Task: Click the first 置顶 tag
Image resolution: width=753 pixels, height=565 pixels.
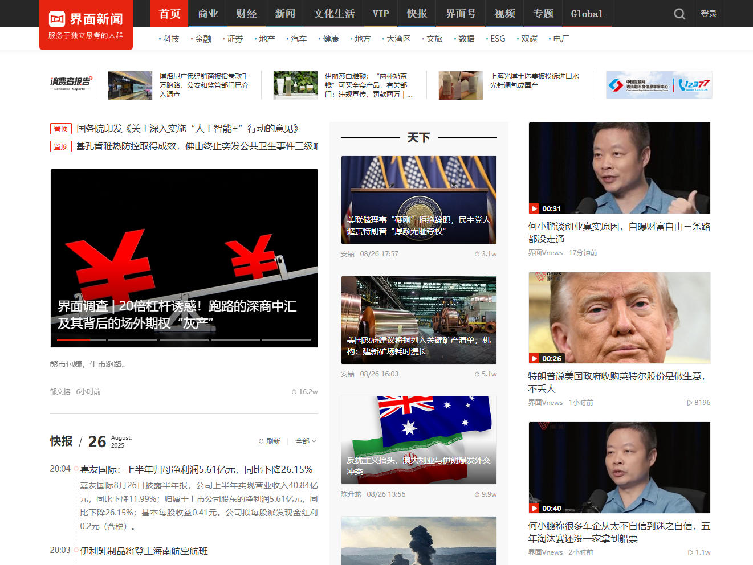Action: point(61,129)
